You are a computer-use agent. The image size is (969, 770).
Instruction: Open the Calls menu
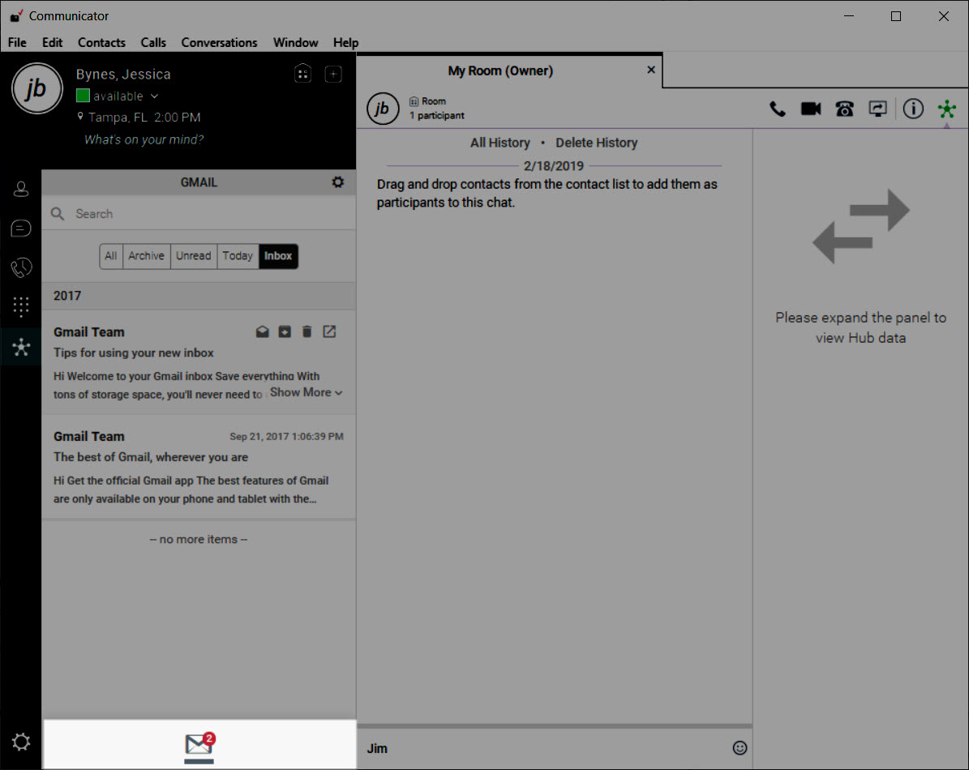153,43
